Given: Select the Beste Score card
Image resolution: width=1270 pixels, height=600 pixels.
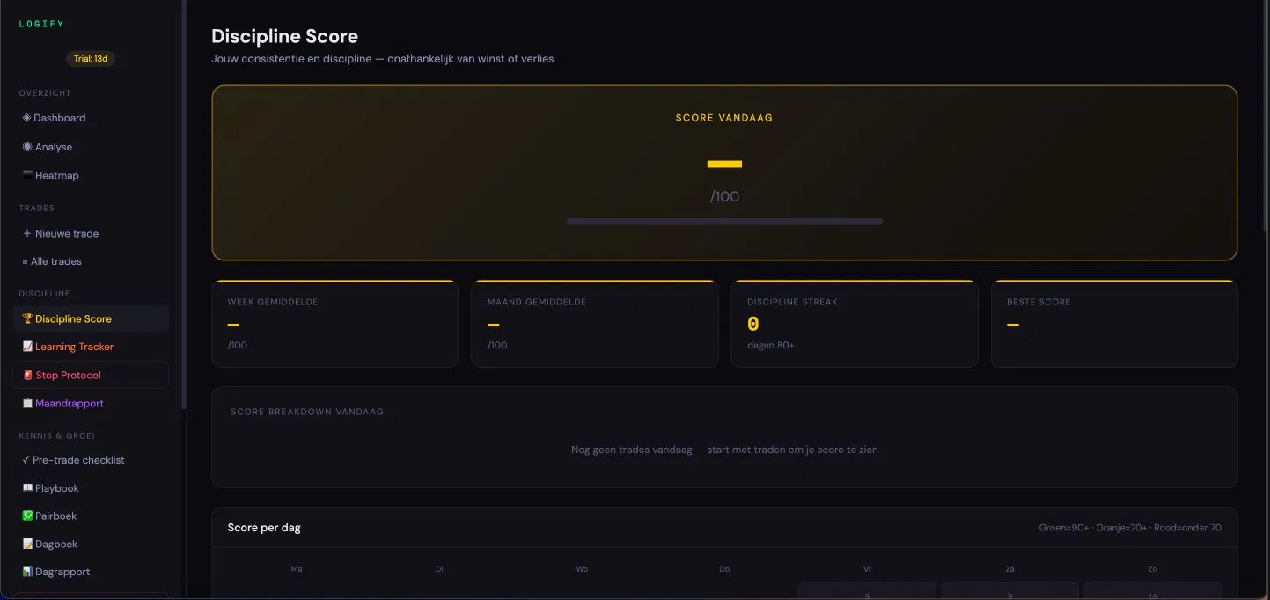Looking at the screenshot, I should 1114,324.
